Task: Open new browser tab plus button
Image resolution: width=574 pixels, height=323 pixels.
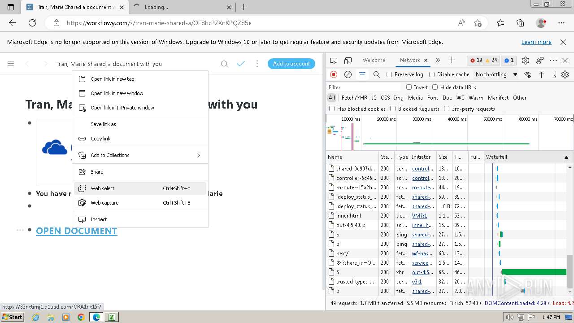Action: point(244,7)
